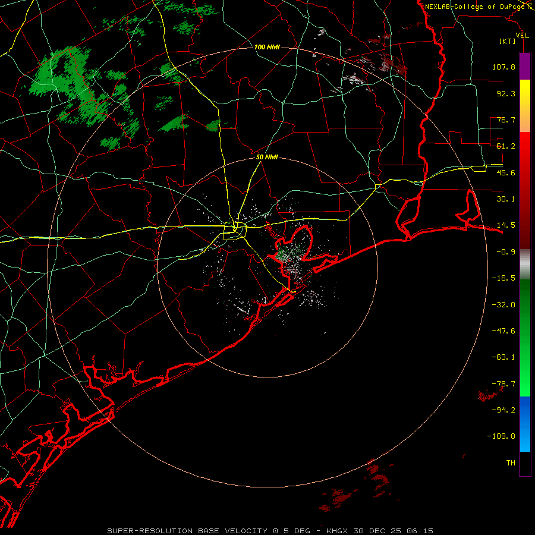Click the 30.1 velocity scale value
This screenshot has width=535, height=535.
click(506, 199)
